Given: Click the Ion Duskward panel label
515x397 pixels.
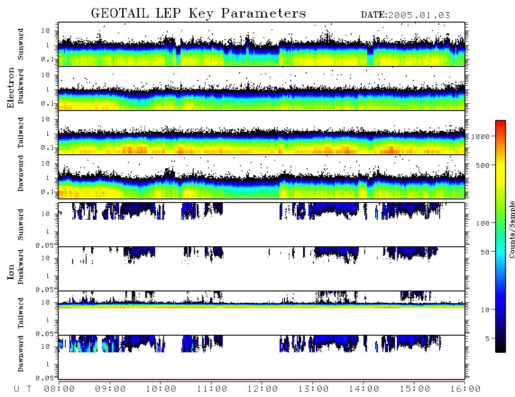Looking at the screenshot, I should (x=21, y=267).
